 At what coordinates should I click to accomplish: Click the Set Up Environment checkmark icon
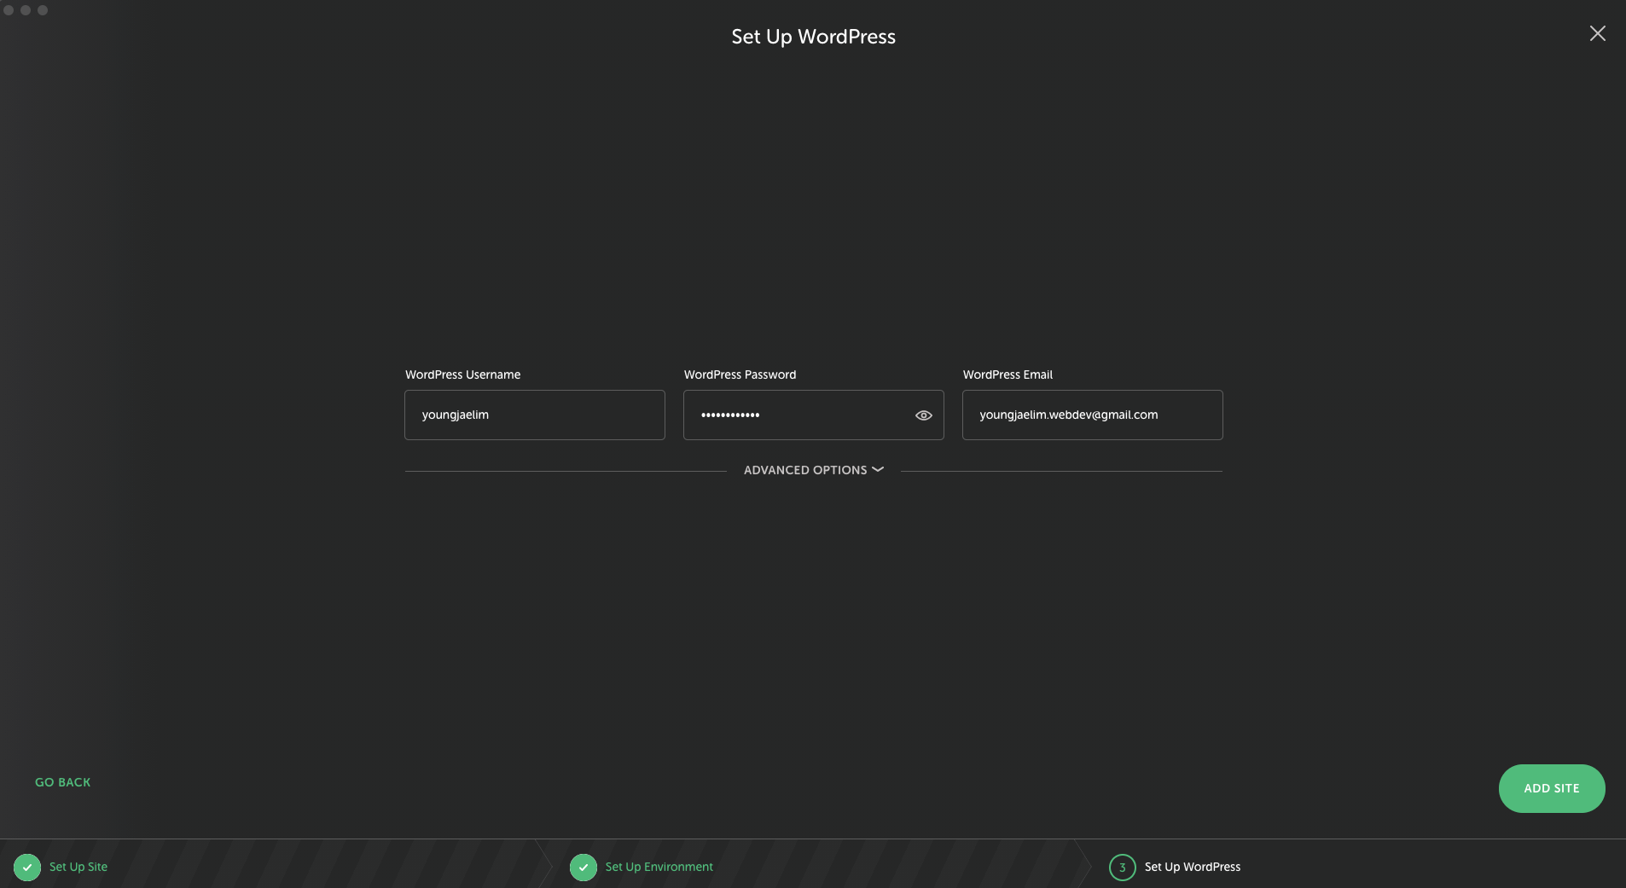point(584,867)
